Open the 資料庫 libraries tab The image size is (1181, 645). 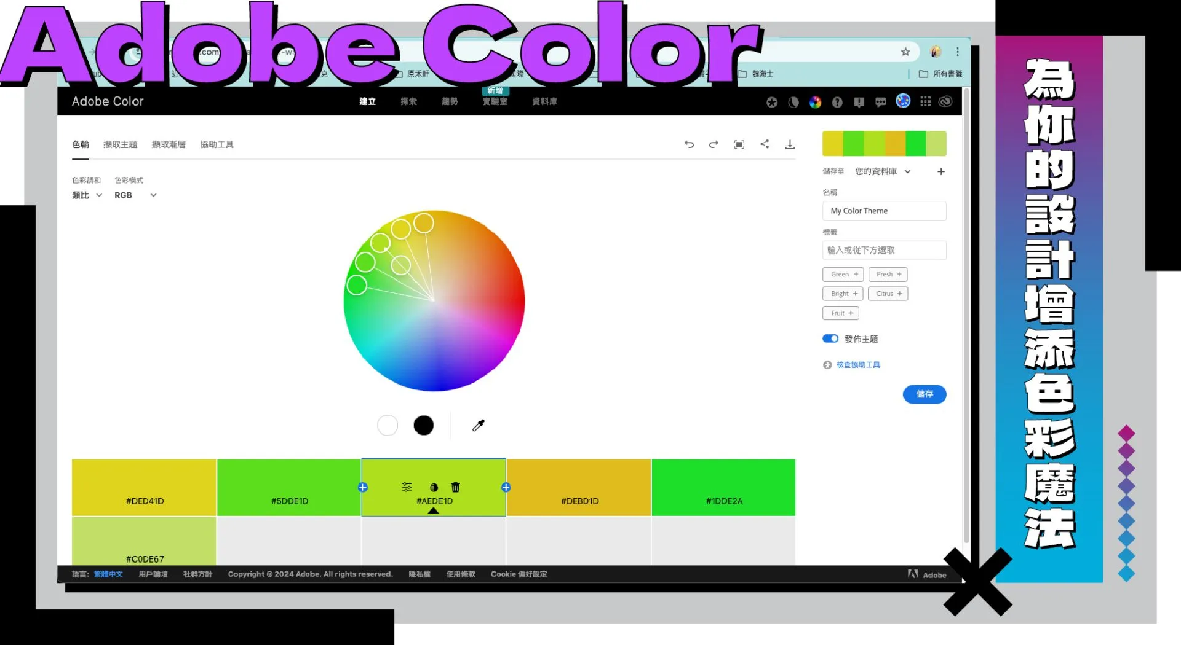coord(544,101)
